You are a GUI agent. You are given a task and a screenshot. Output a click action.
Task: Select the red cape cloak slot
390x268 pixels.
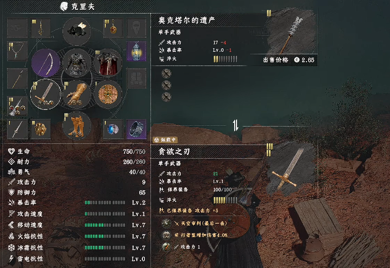108,63
